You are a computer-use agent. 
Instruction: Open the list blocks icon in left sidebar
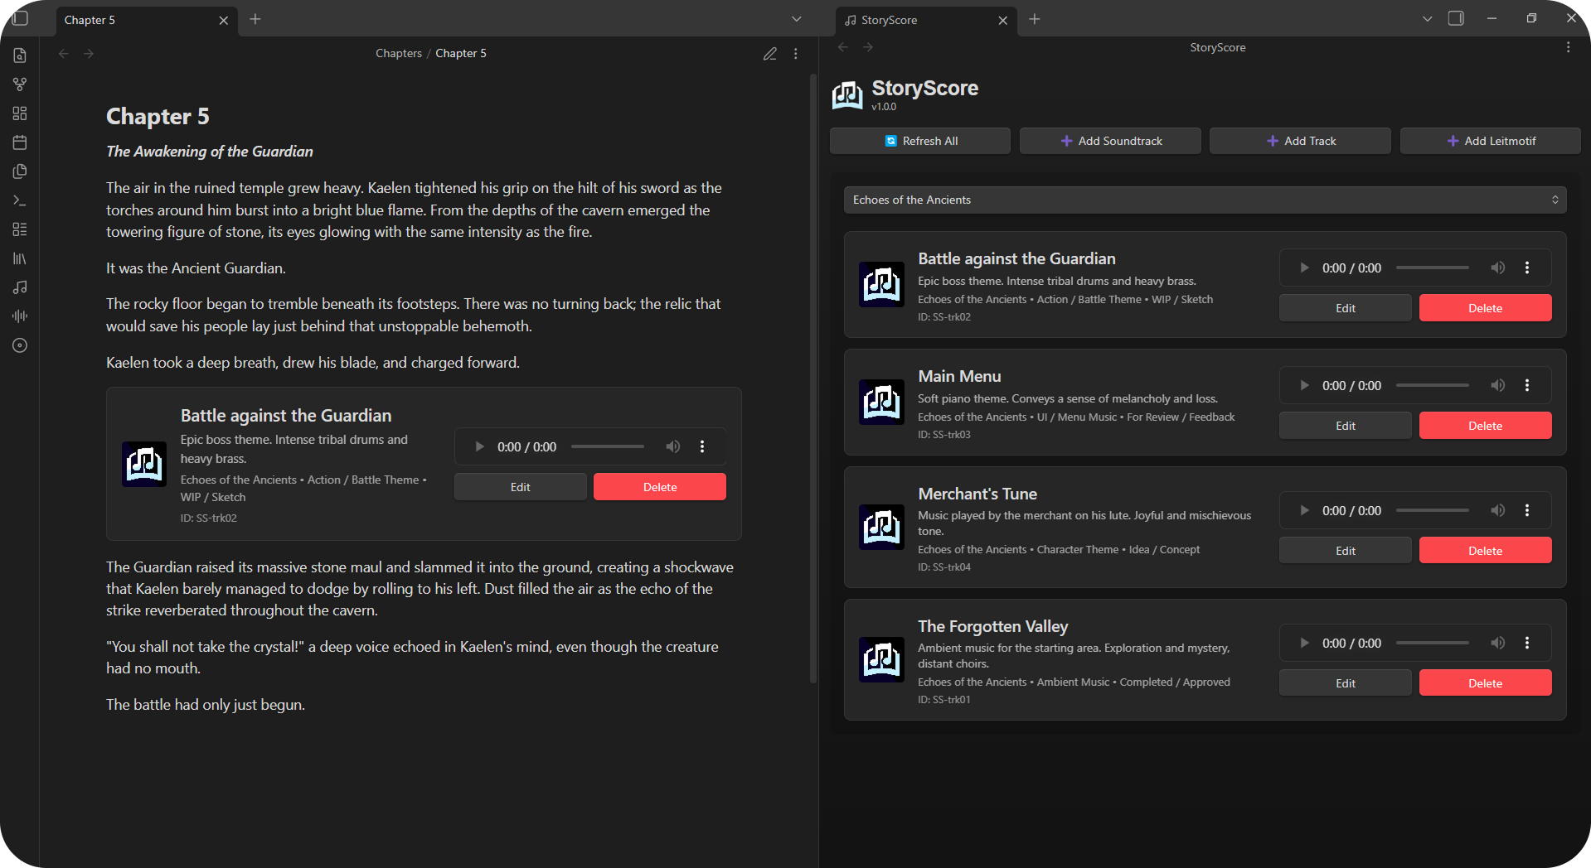20,229
